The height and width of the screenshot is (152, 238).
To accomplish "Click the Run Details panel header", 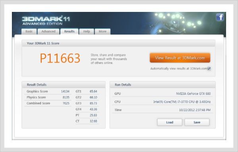I will pyautogui.click(x=162, y=85).
